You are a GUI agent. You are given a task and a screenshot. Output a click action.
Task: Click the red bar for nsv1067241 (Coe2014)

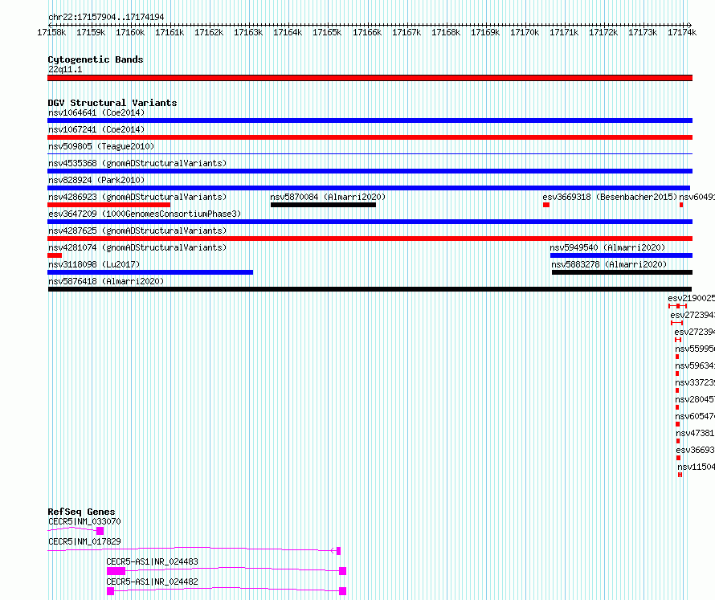tap(370, 137)
